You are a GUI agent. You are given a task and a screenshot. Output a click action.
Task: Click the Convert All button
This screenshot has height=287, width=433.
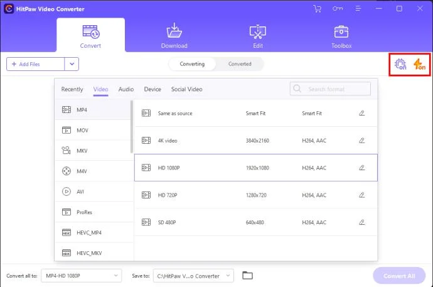point(399,276)
